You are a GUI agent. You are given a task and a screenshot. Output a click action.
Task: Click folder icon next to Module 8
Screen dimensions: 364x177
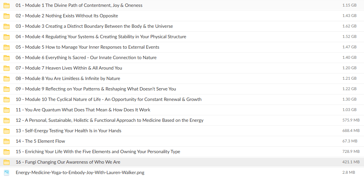[7, 78]
